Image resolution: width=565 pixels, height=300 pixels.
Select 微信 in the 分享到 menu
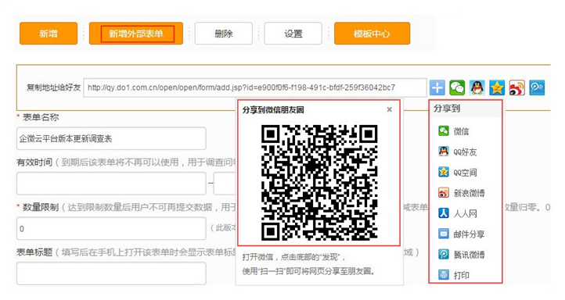coord(454,131)
